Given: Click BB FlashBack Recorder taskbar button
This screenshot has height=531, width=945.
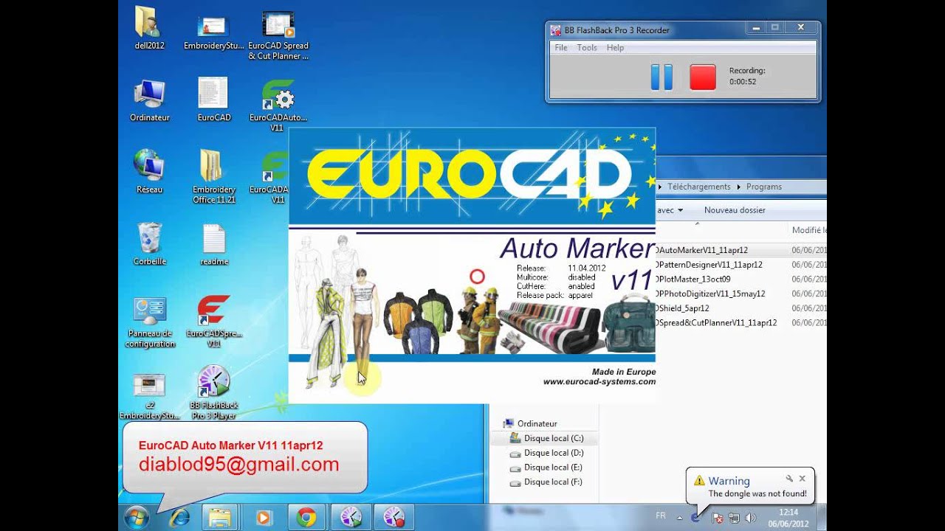Looking at the screenshot, I should tap(394, 518).
